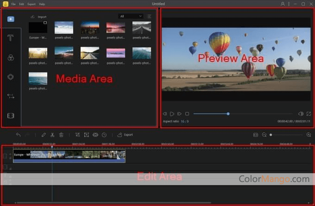This screenshot has height=206, width=315.
Task: Change the 16:9 aspect ratio setting
Action: coord(185,121)
